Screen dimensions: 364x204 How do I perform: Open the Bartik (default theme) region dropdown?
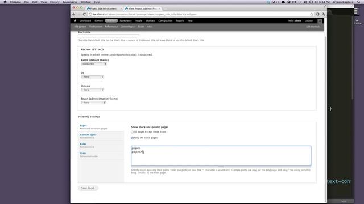click(94, 64)
